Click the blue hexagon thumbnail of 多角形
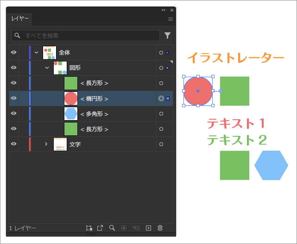The height and width of the screenshot is (244, 297). pyautogui.click(x=71, y=114)
